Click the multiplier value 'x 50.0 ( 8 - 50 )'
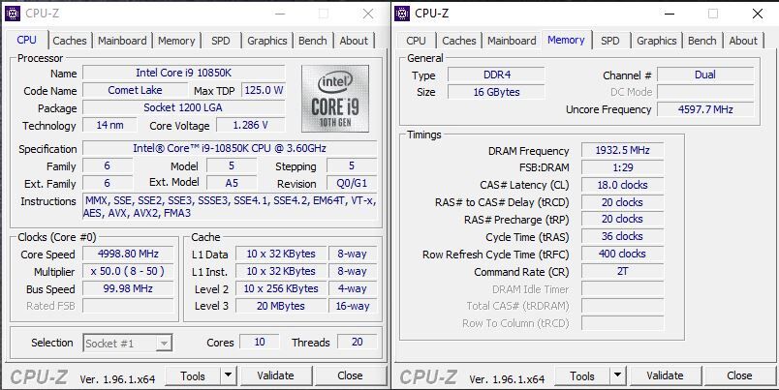The height and width of the screenshot is (390, 779). (x=128, y=271)
